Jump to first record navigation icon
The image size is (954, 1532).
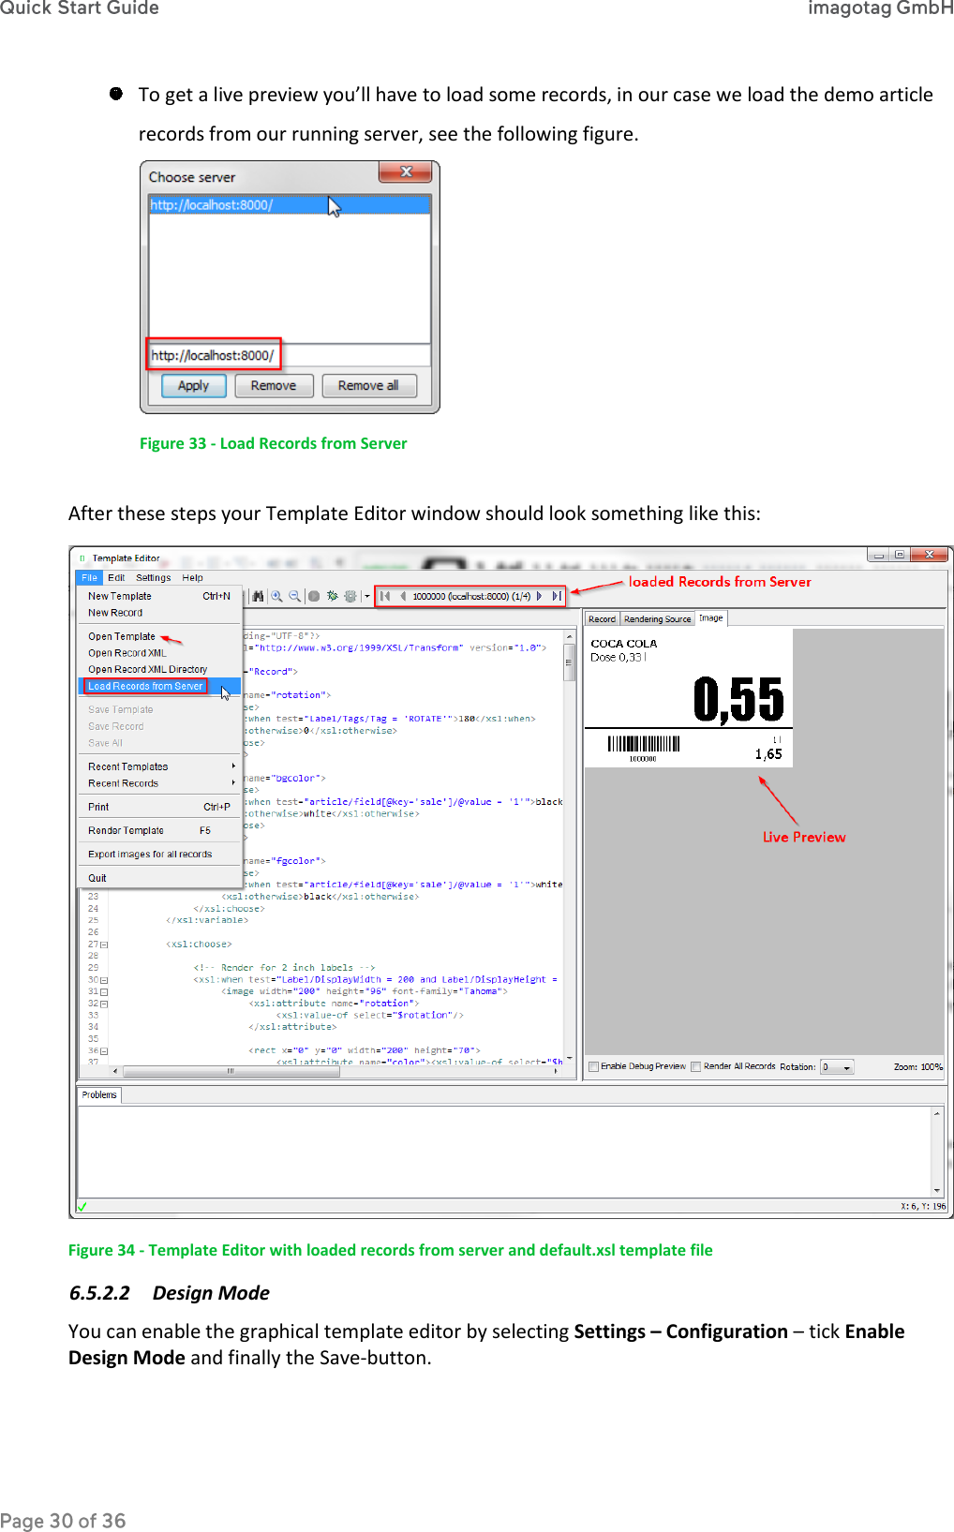coord(385,596)
